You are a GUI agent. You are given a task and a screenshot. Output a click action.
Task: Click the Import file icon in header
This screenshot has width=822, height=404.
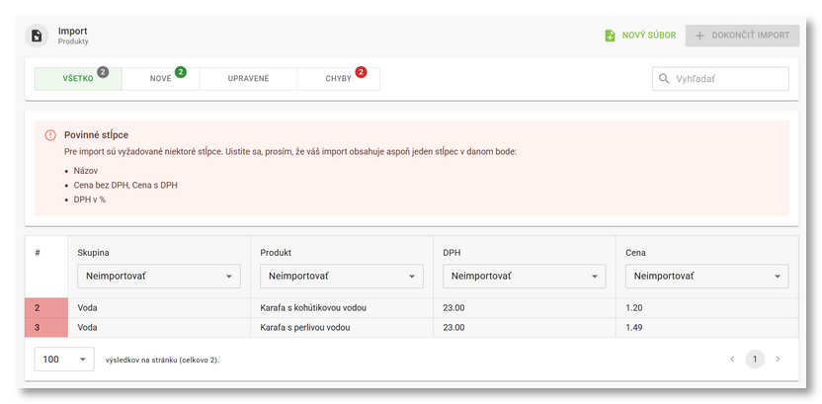[x=37, y=36]
